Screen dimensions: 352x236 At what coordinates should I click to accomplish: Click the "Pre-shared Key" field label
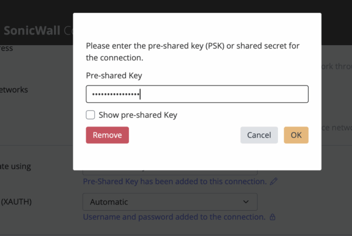pos(114,76)
